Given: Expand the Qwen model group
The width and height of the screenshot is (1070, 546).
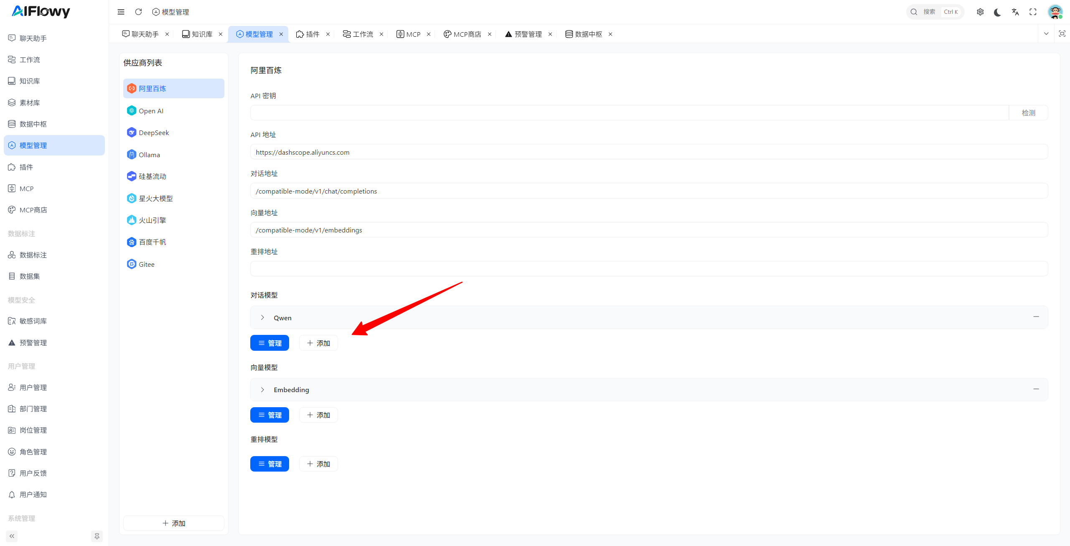Looking at the screenshot, I should pos(262,317).
